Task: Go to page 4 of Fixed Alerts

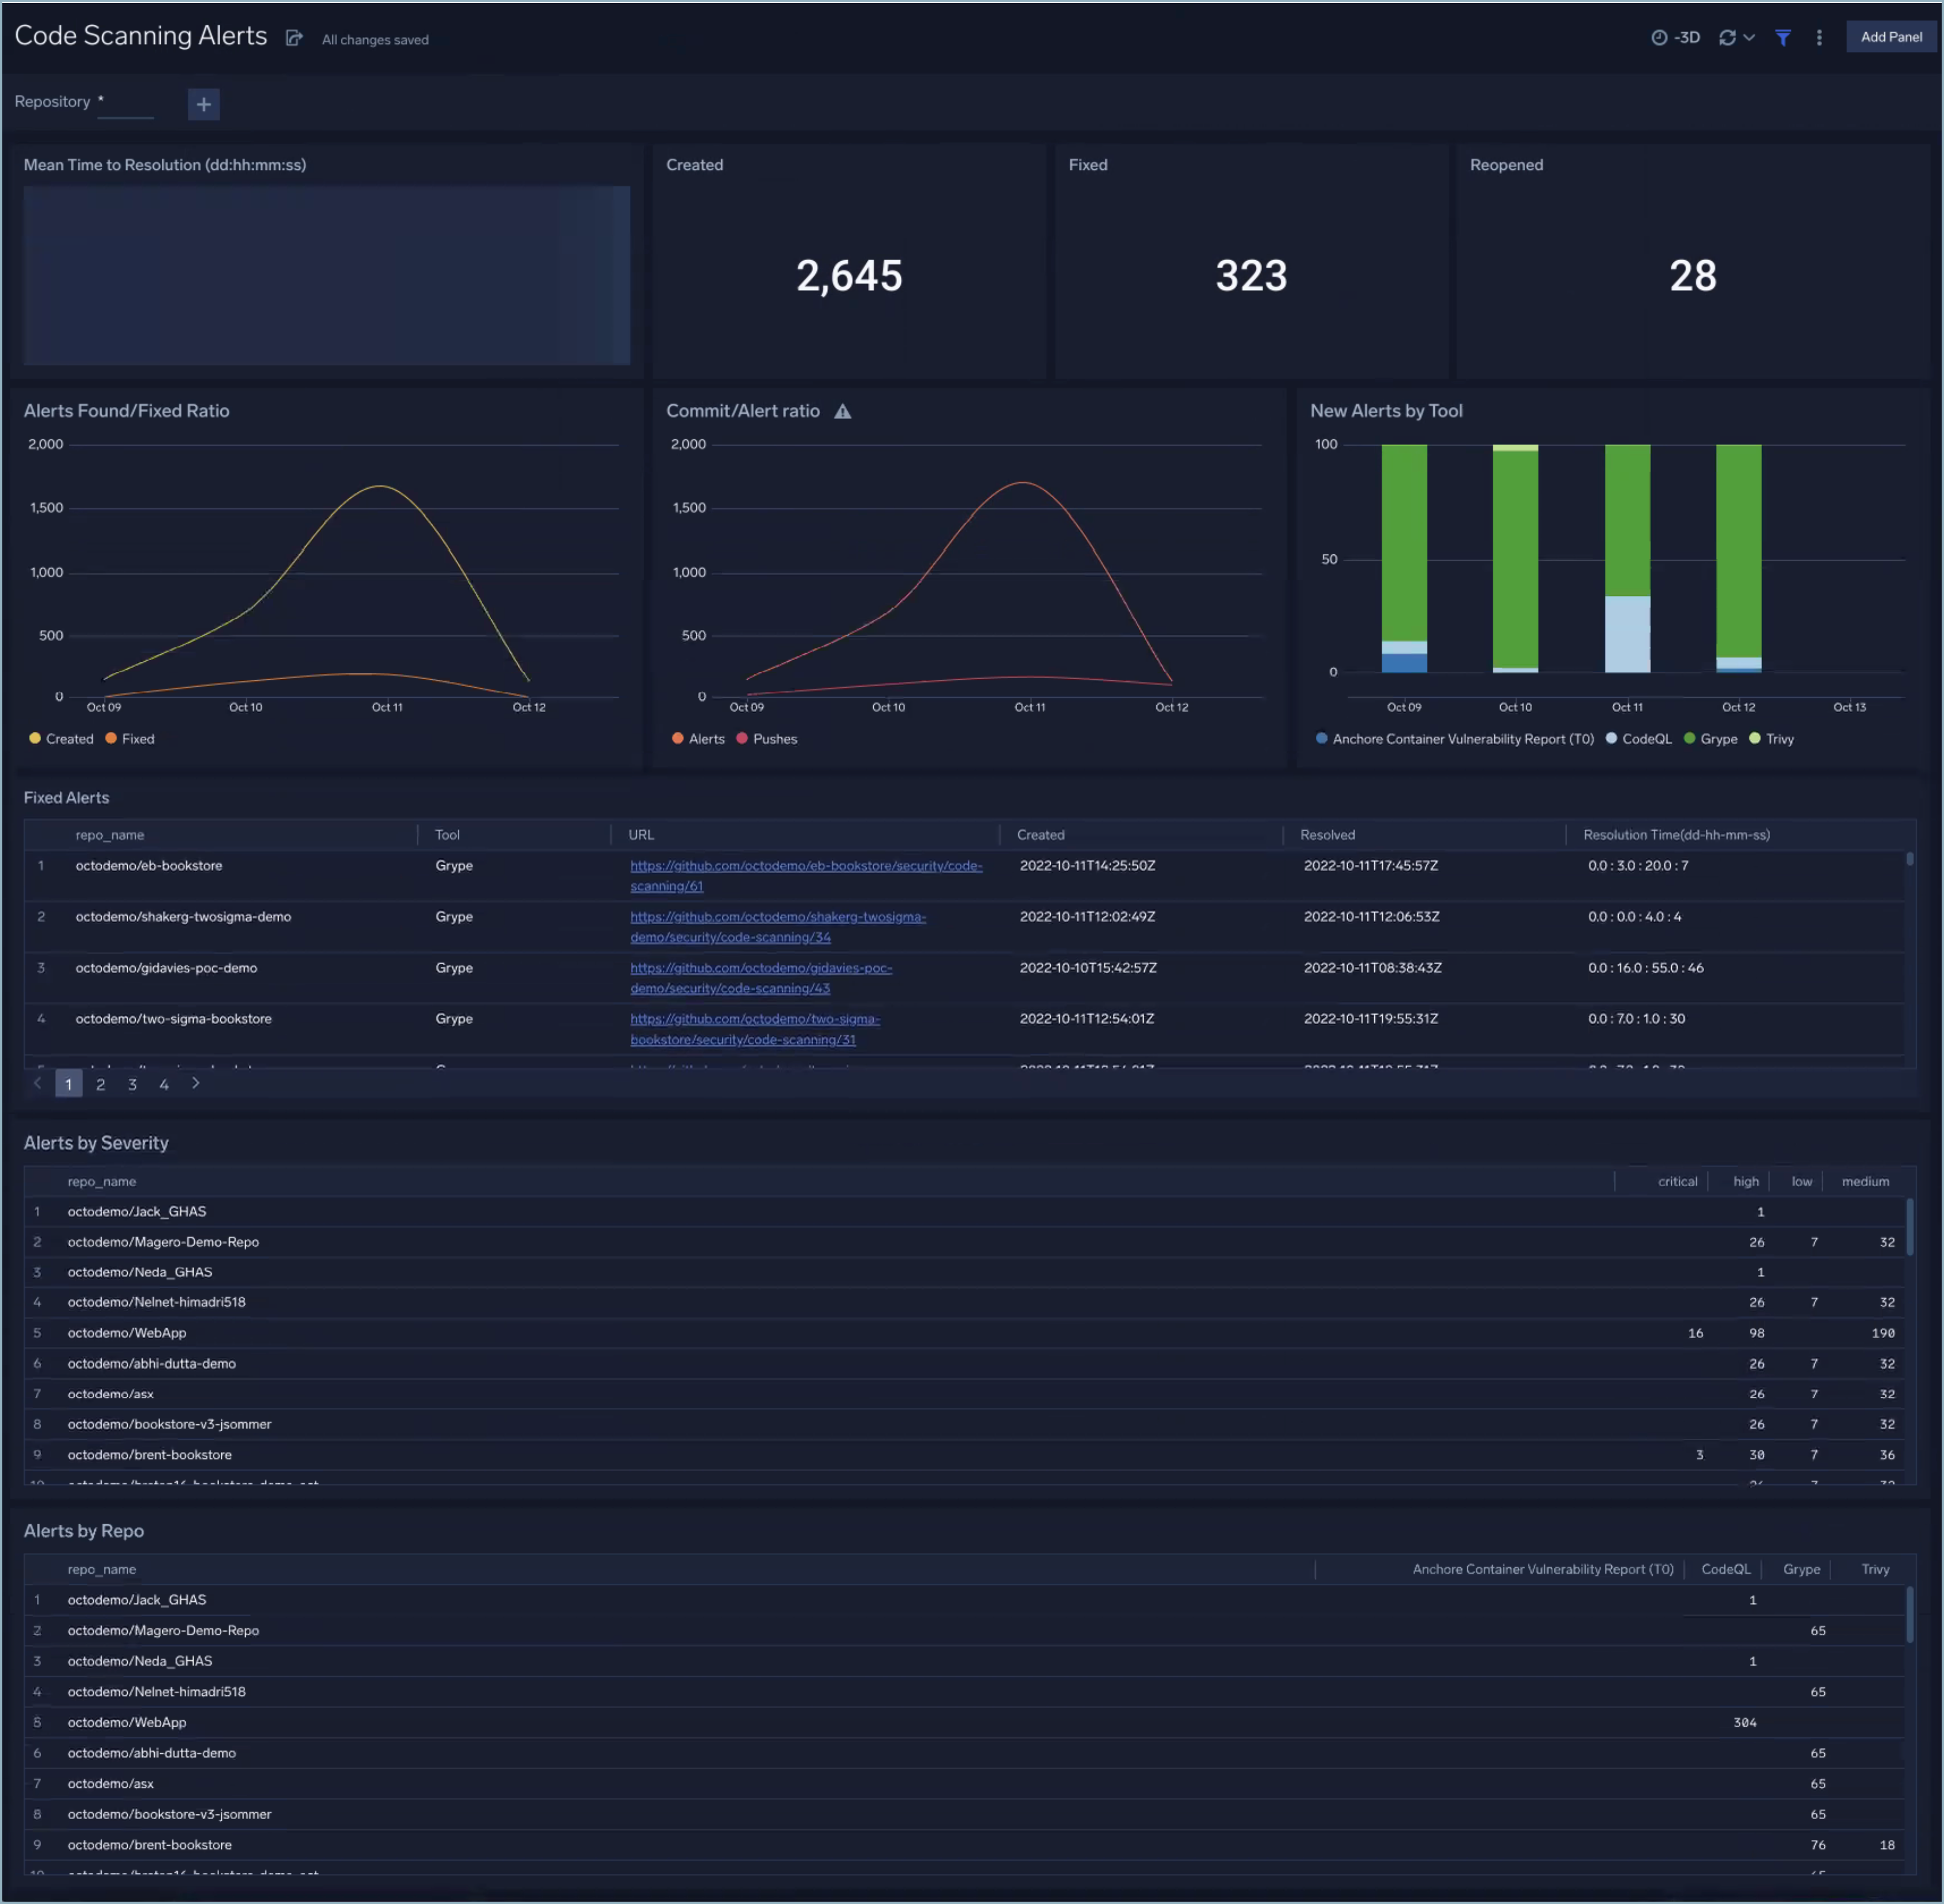Action: pos(164,1084)
